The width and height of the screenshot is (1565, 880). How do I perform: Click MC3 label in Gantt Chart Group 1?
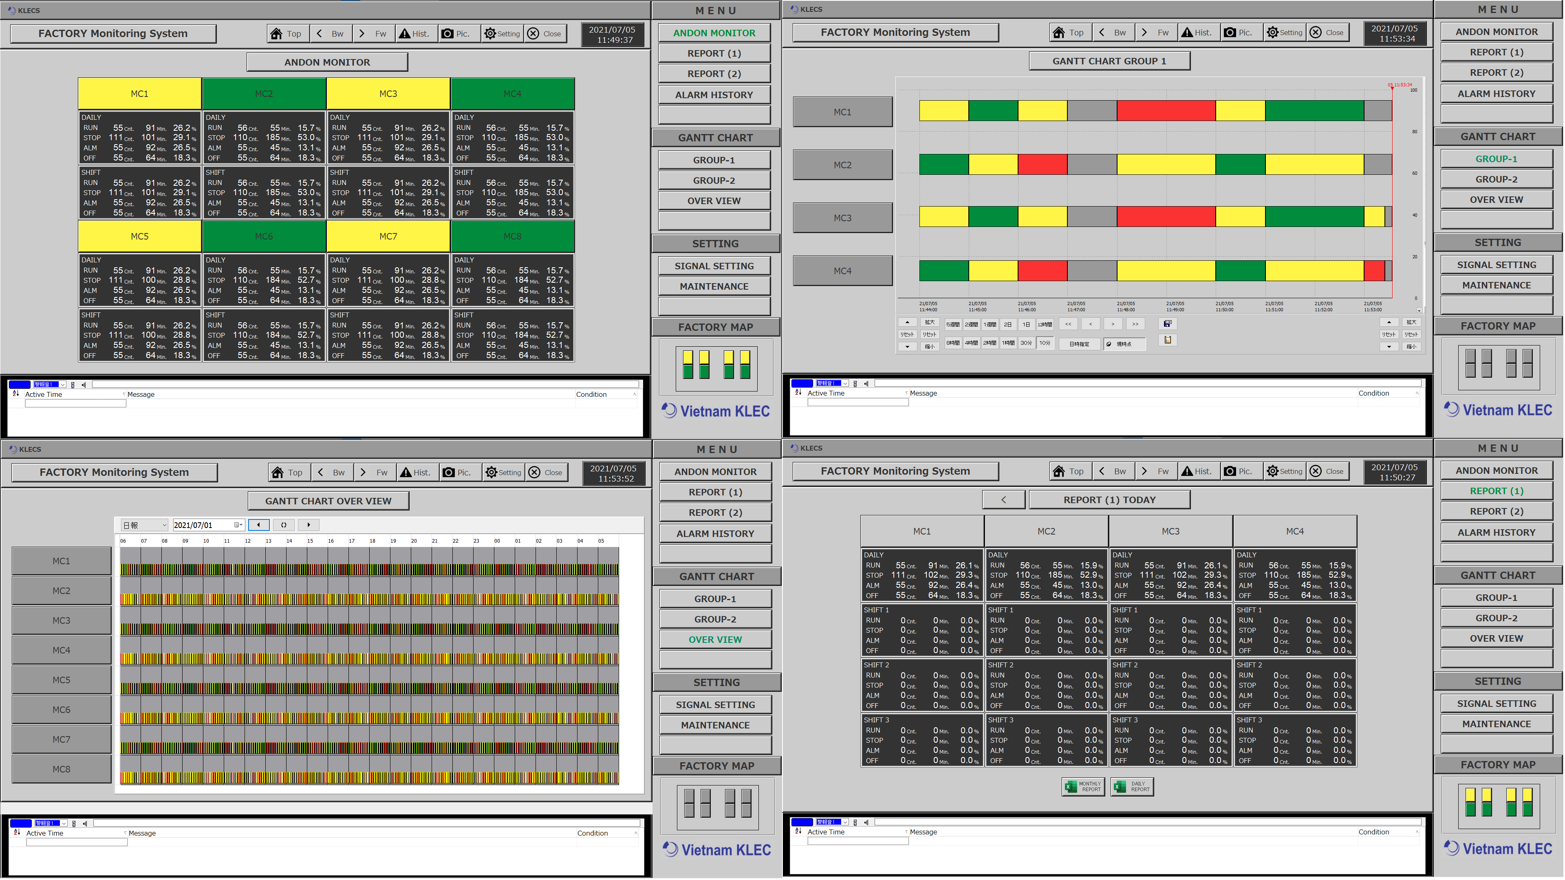843,218
